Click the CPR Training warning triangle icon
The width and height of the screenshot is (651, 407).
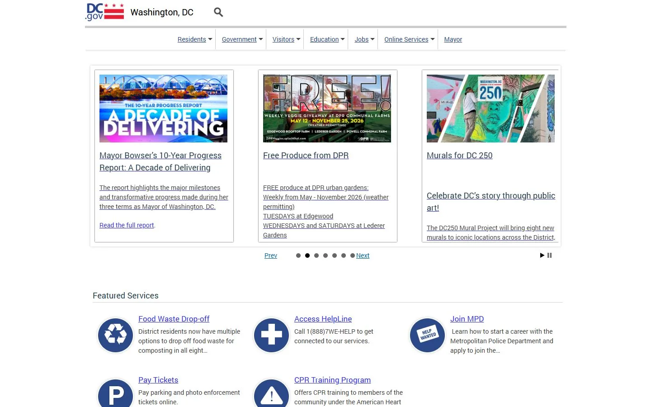[x=271, y=393]
